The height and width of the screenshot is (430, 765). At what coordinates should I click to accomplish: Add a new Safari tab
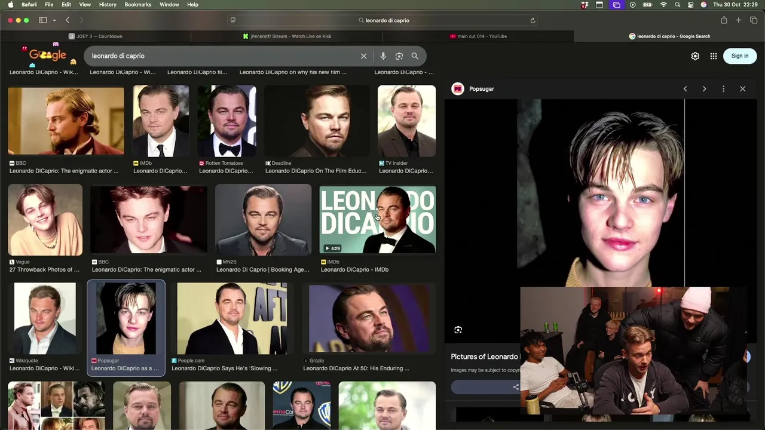click(739, 20)
